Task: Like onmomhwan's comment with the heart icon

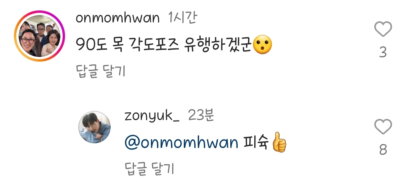Action: (383, 29)
